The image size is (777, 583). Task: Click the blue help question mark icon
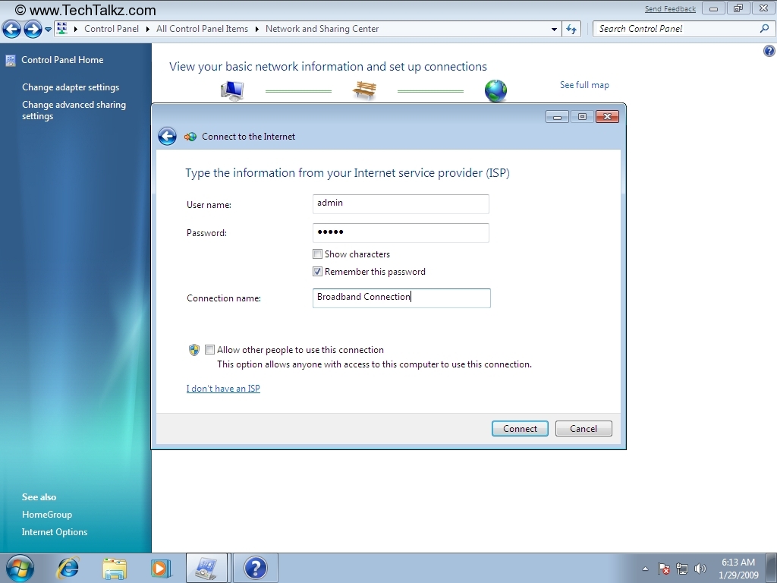[x=768, y=51]
